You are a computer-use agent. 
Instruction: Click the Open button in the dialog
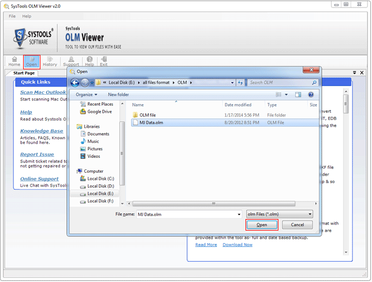(x=262, y=225)
